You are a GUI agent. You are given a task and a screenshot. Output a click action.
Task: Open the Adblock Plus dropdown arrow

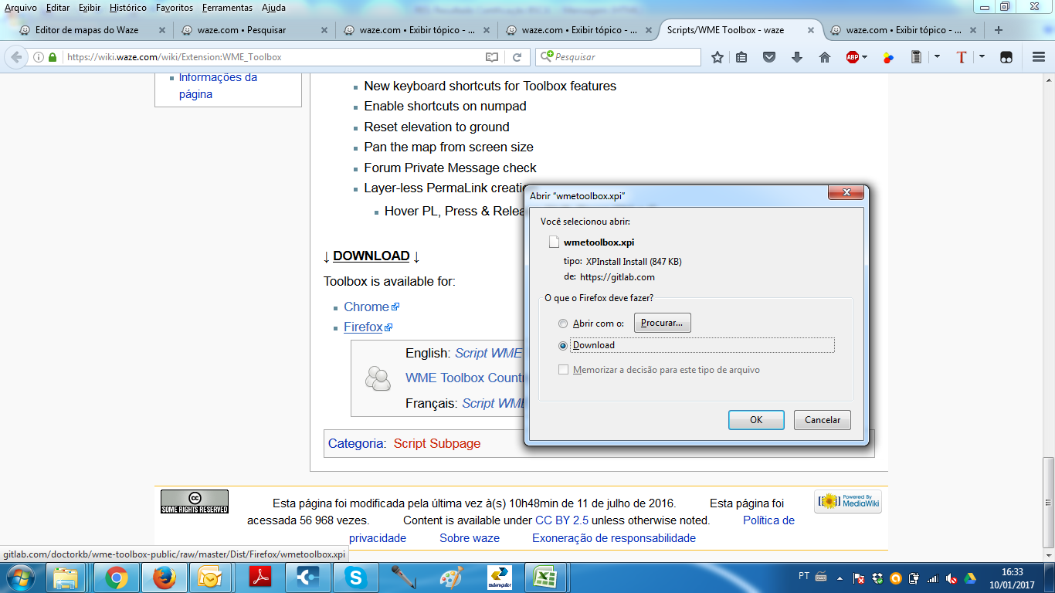point(864,57)
